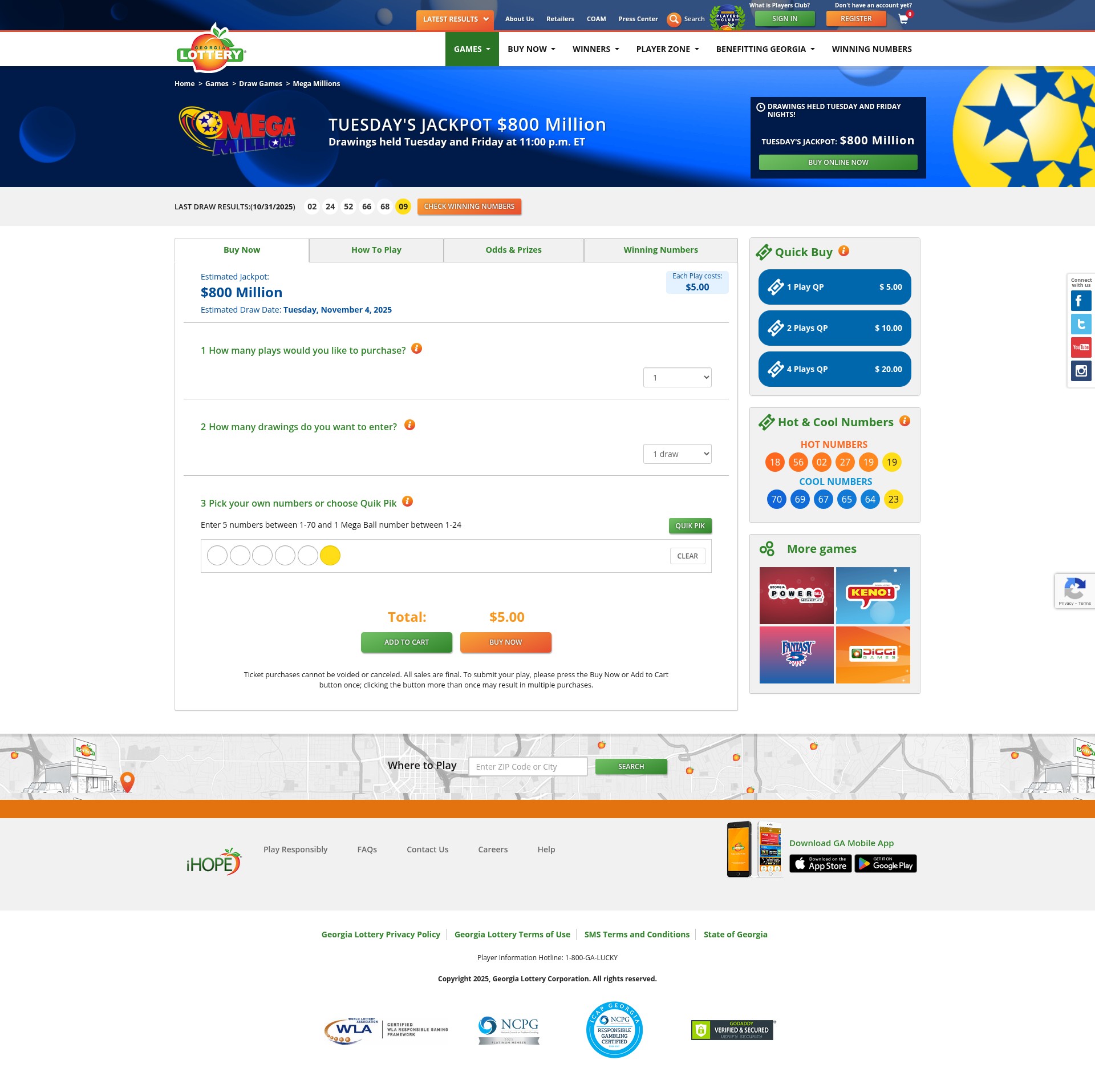The height and width of the screenshot is (1076, 1095).
Task: Click Get it on Google Play badge
Action: (886, 864)
